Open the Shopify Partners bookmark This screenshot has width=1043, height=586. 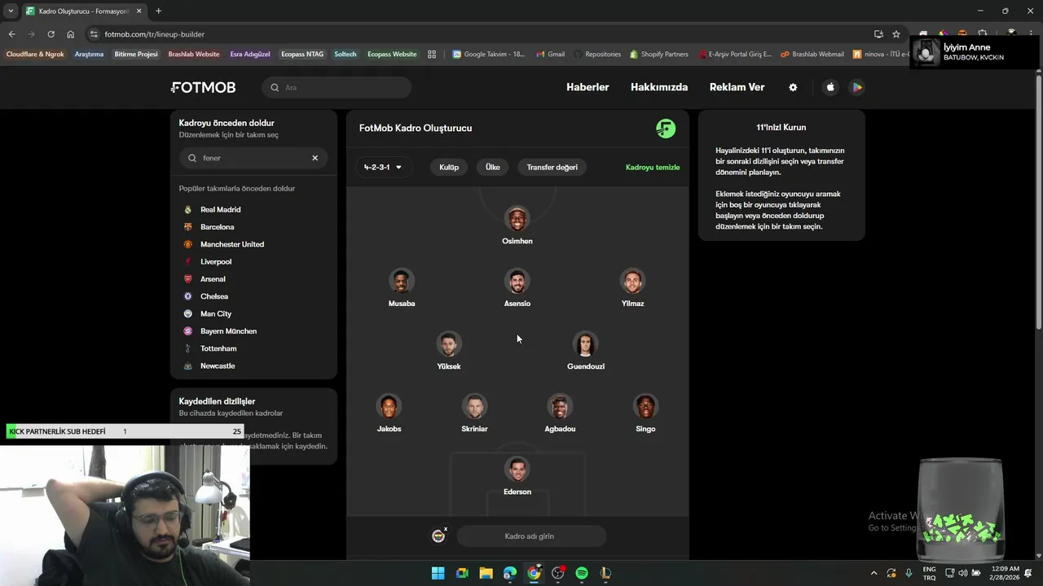[659, 55]
